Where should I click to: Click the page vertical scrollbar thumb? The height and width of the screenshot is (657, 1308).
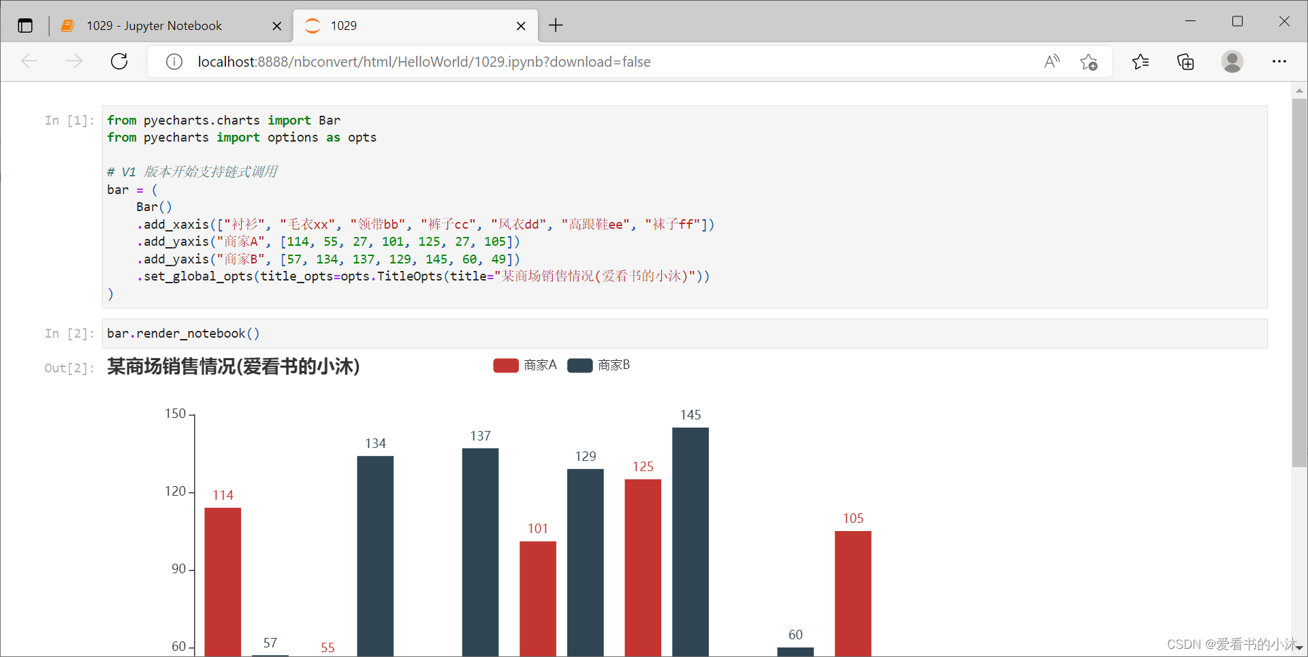(x=1299, y=283)
